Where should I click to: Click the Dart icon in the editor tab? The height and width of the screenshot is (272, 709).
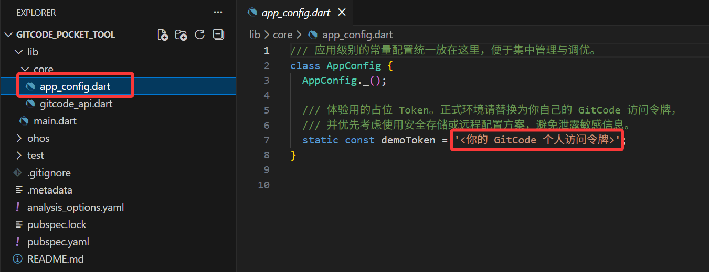[x=252, y=13]
